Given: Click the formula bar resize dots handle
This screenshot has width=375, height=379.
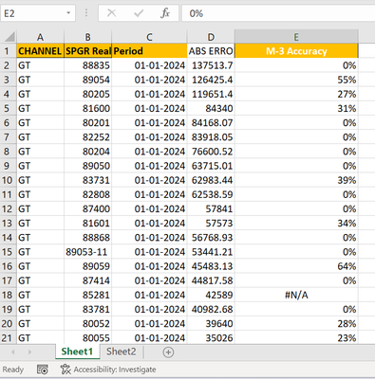Looking at the screenshot, I should point(86,13).
